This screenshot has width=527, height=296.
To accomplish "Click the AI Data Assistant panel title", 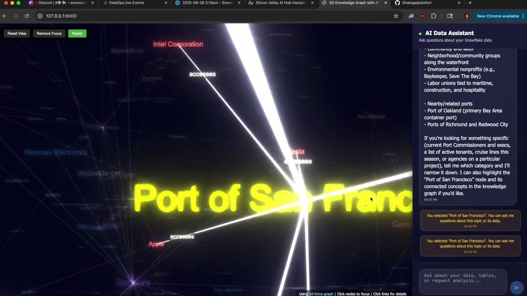I will [x=450, y=33].
